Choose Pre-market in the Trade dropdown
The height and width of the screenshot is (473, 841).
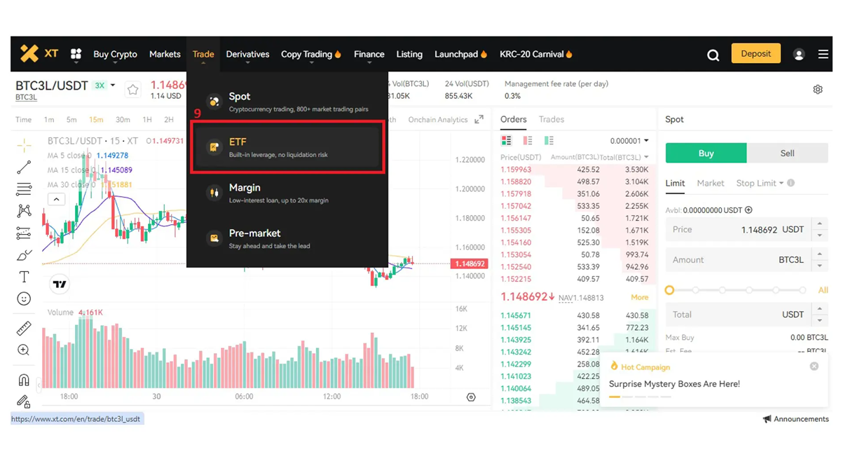[287, 238]
